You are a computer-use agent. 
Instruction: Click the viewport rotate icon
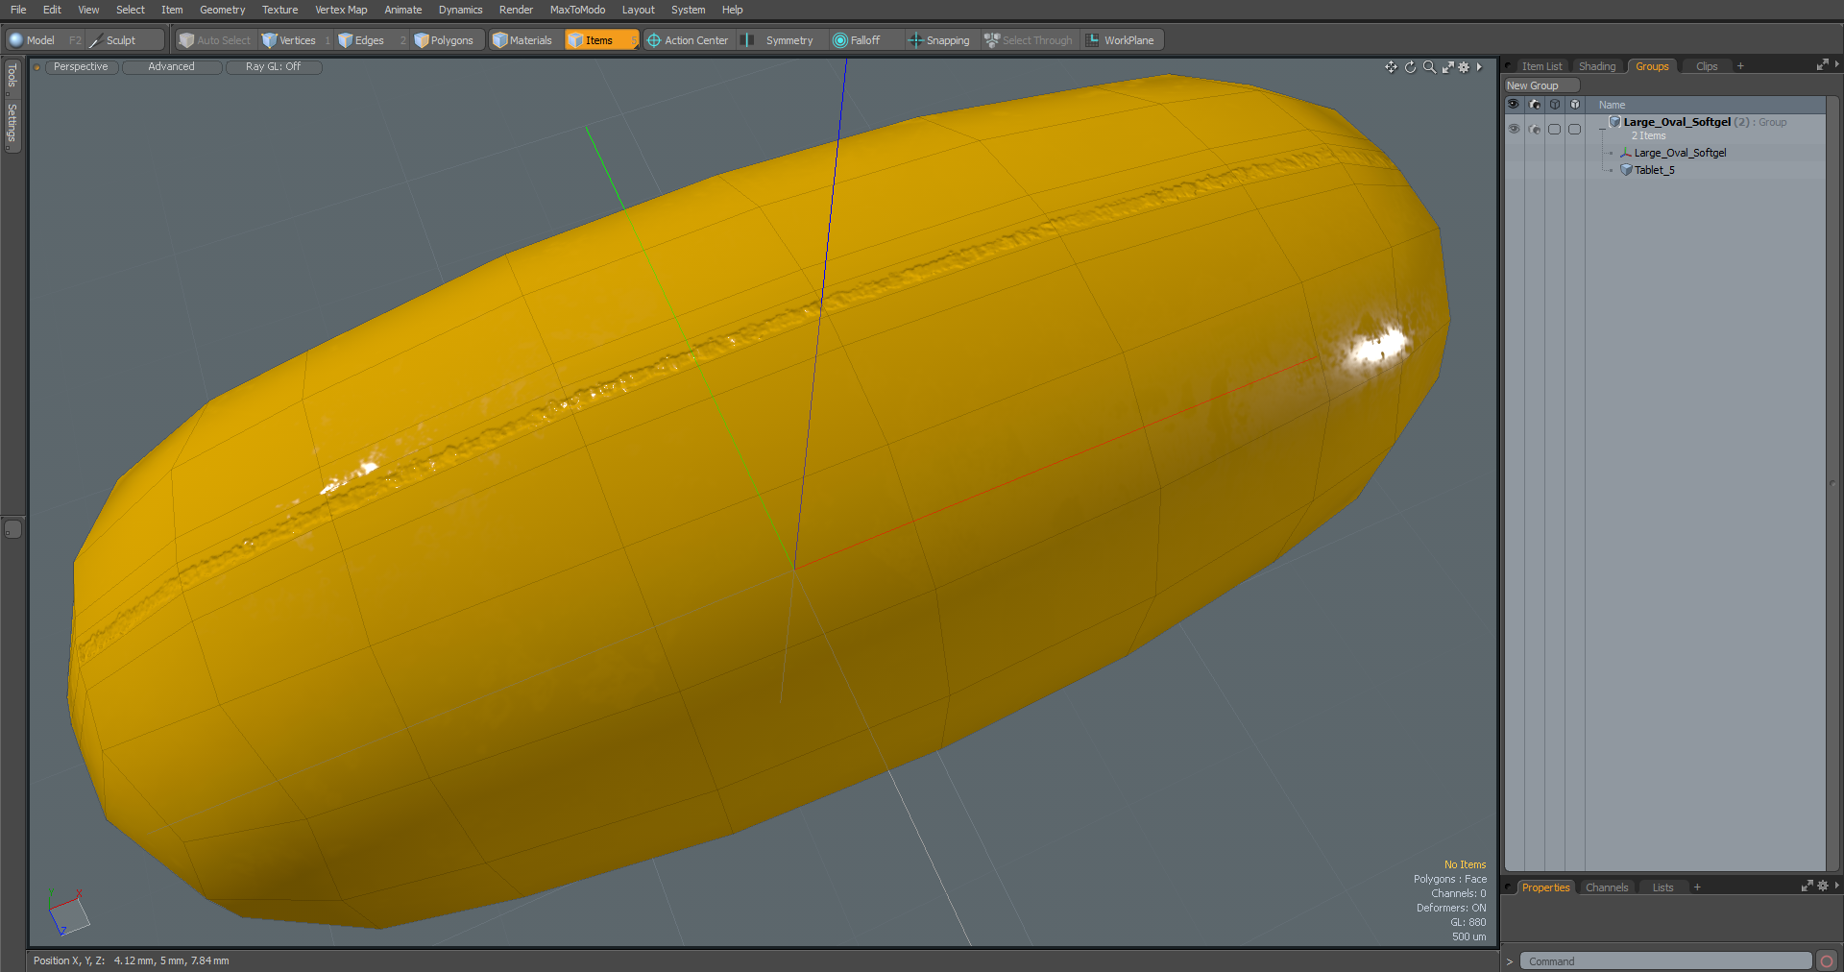pyautogui.click(x=1410, y=67)
